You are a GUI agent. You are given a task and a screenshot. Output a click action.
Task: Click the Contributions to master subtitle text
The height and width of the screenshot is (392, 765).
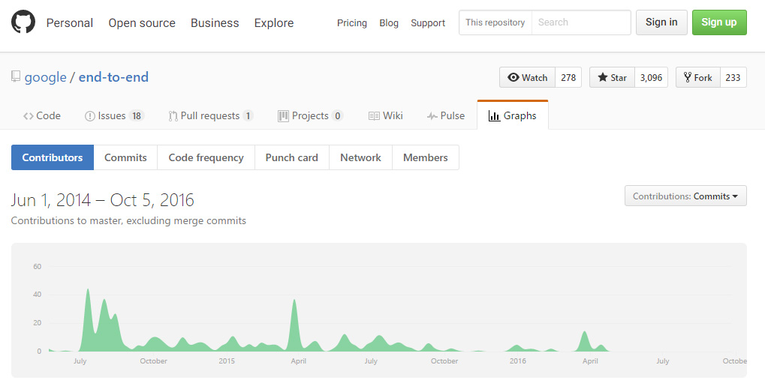(x=128, y=220)
